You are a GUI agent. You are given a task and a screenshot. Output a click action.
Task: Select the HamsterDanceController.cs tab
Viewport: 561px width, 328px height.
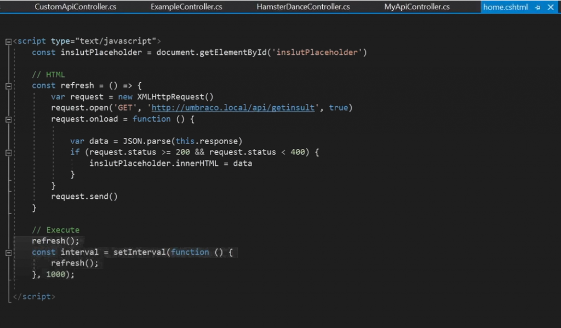[x=303, y=7]
